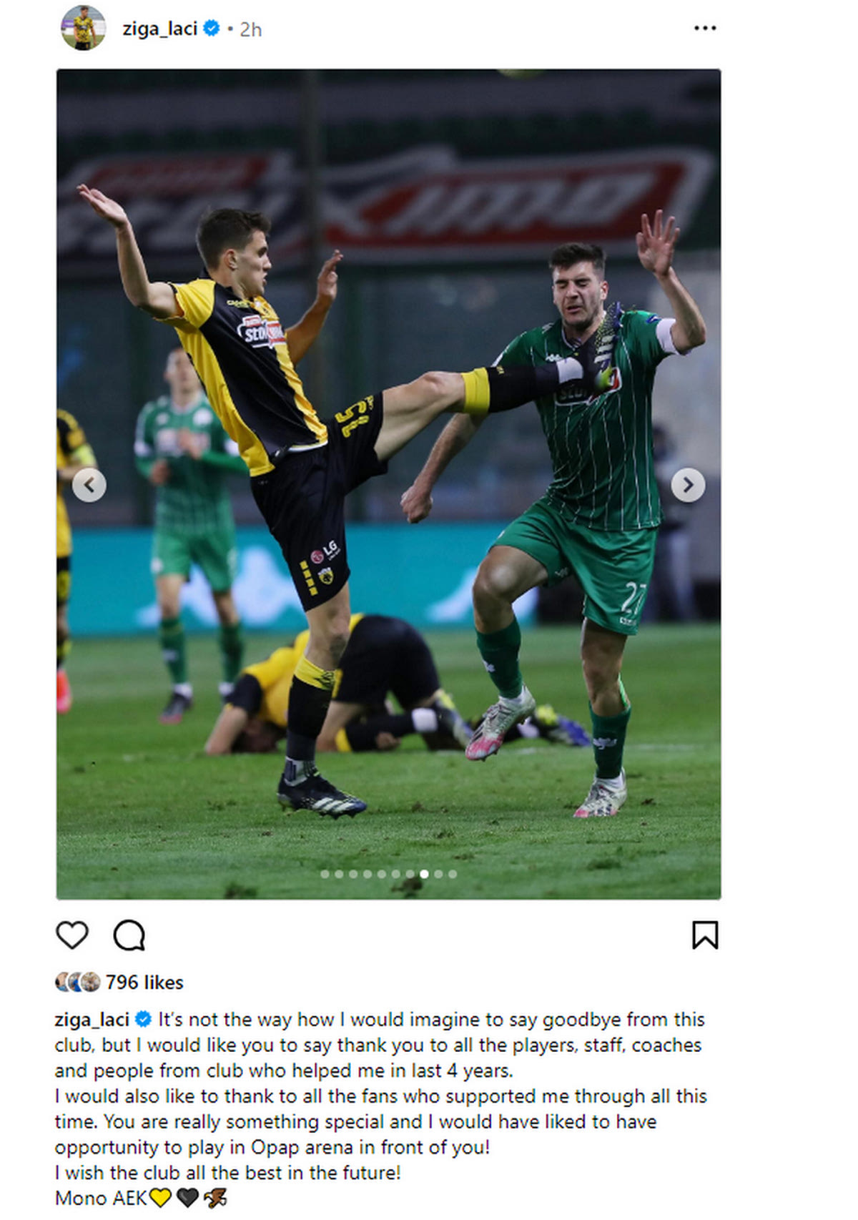Image resolution: width=858 pixels, height=1220 pixels.
Task: Save post using the bookmark icon
Action: pos(705,935)
